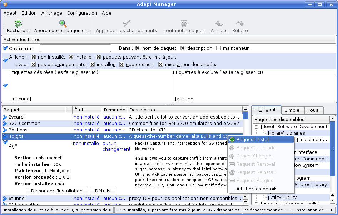The width and height of the screenshot is (338, 215).
Task: Click Appliquer les changements checkmark icon
Action: click(x=126, y=24)
